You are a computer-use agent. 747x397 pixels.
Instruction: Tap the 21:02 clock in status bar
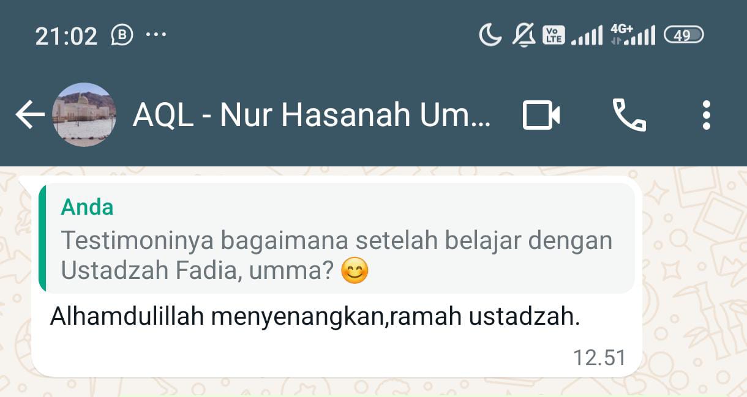[66, 36]
